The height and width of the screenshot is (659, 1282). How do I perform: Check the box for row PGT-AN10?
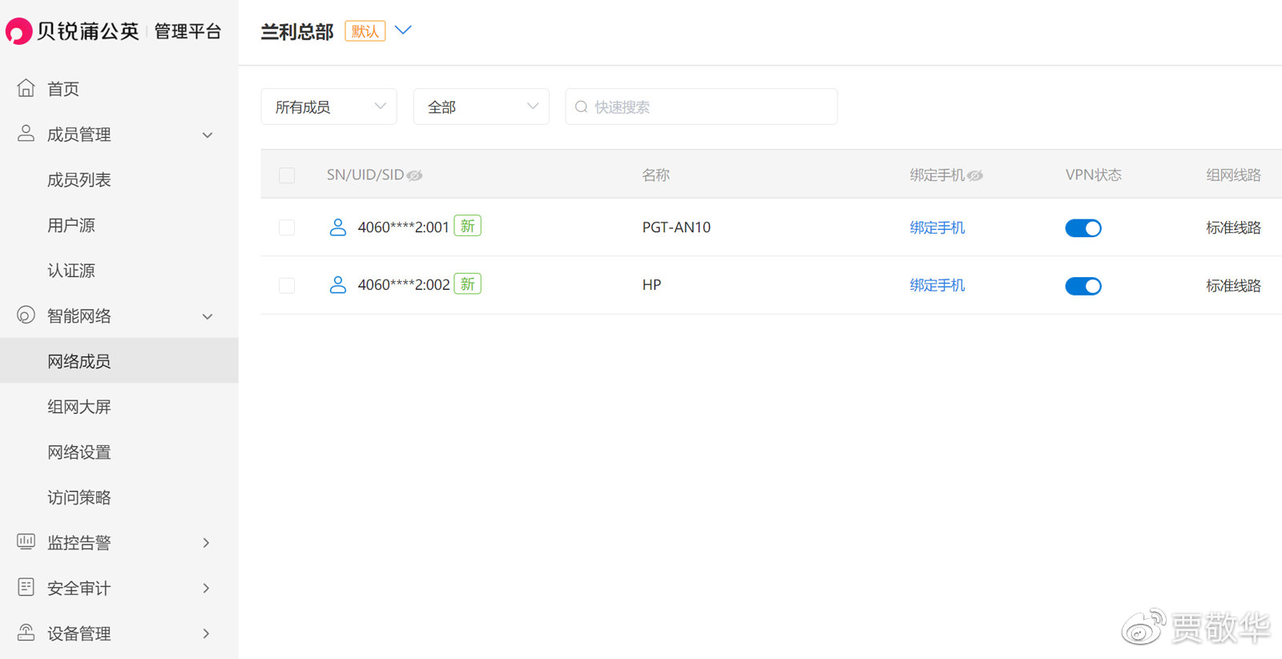[x=287, y=227]
